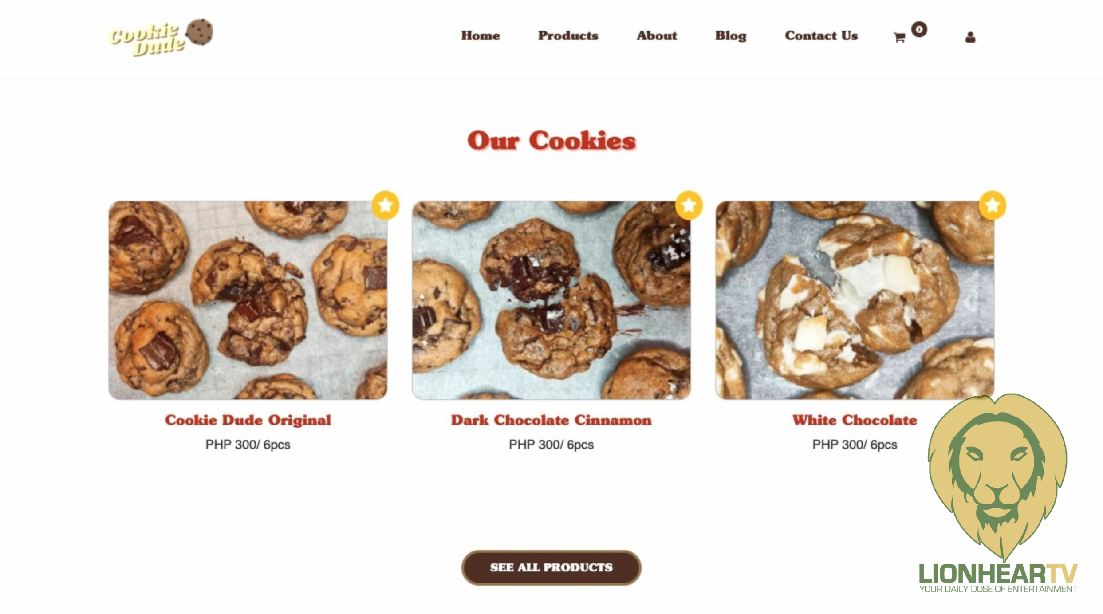Screen dimensions: 1103x614
Task: Click the White Chocolate cookie photo
Action: pos(855,300)
